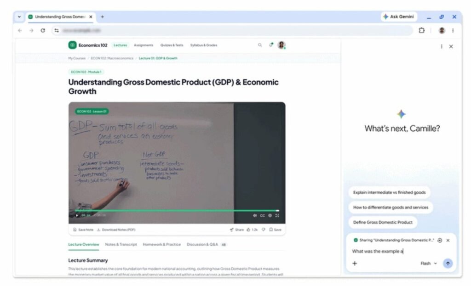Share the lecture video
The image size is (471, 286).
237,230
